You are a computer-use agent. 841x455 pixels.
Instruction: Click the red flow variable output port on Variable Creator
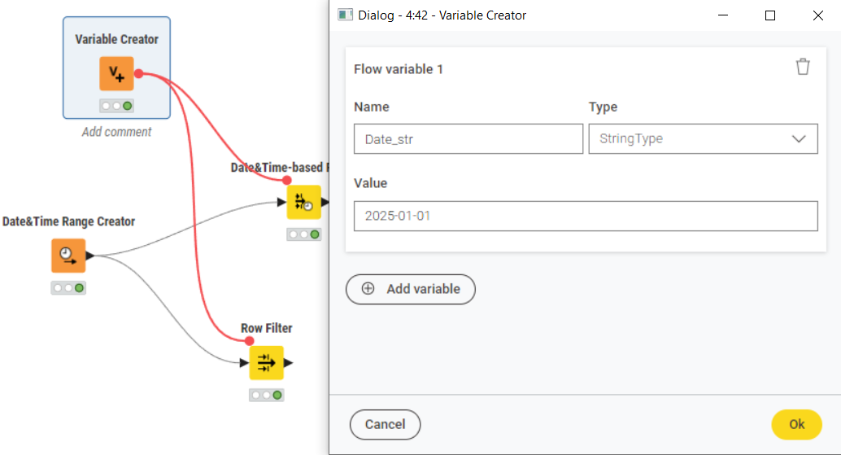click(138, 74)
